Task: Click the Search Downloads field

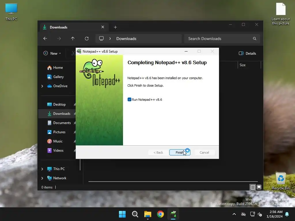Action: (222, 39)
